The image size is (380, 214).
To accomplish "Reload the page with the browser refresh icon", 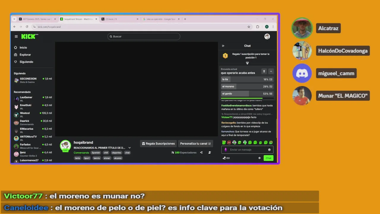I will (x=27, y=27).
